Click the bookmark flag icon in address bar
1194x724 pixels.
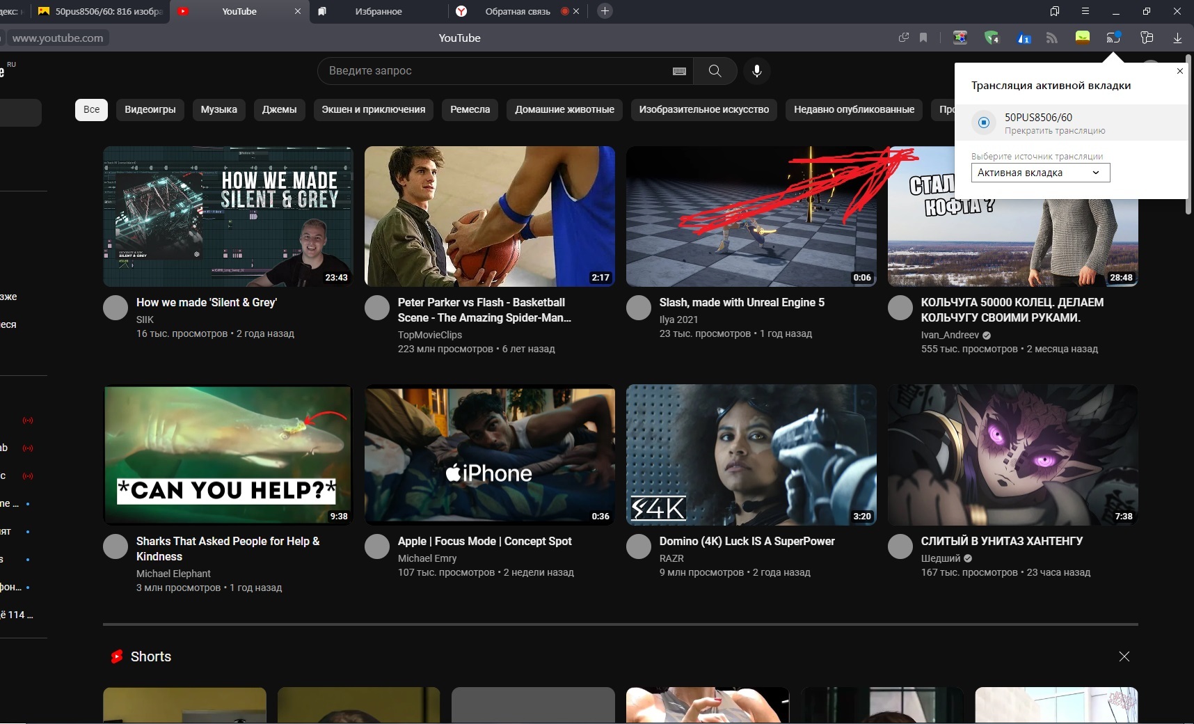point(923,38)
